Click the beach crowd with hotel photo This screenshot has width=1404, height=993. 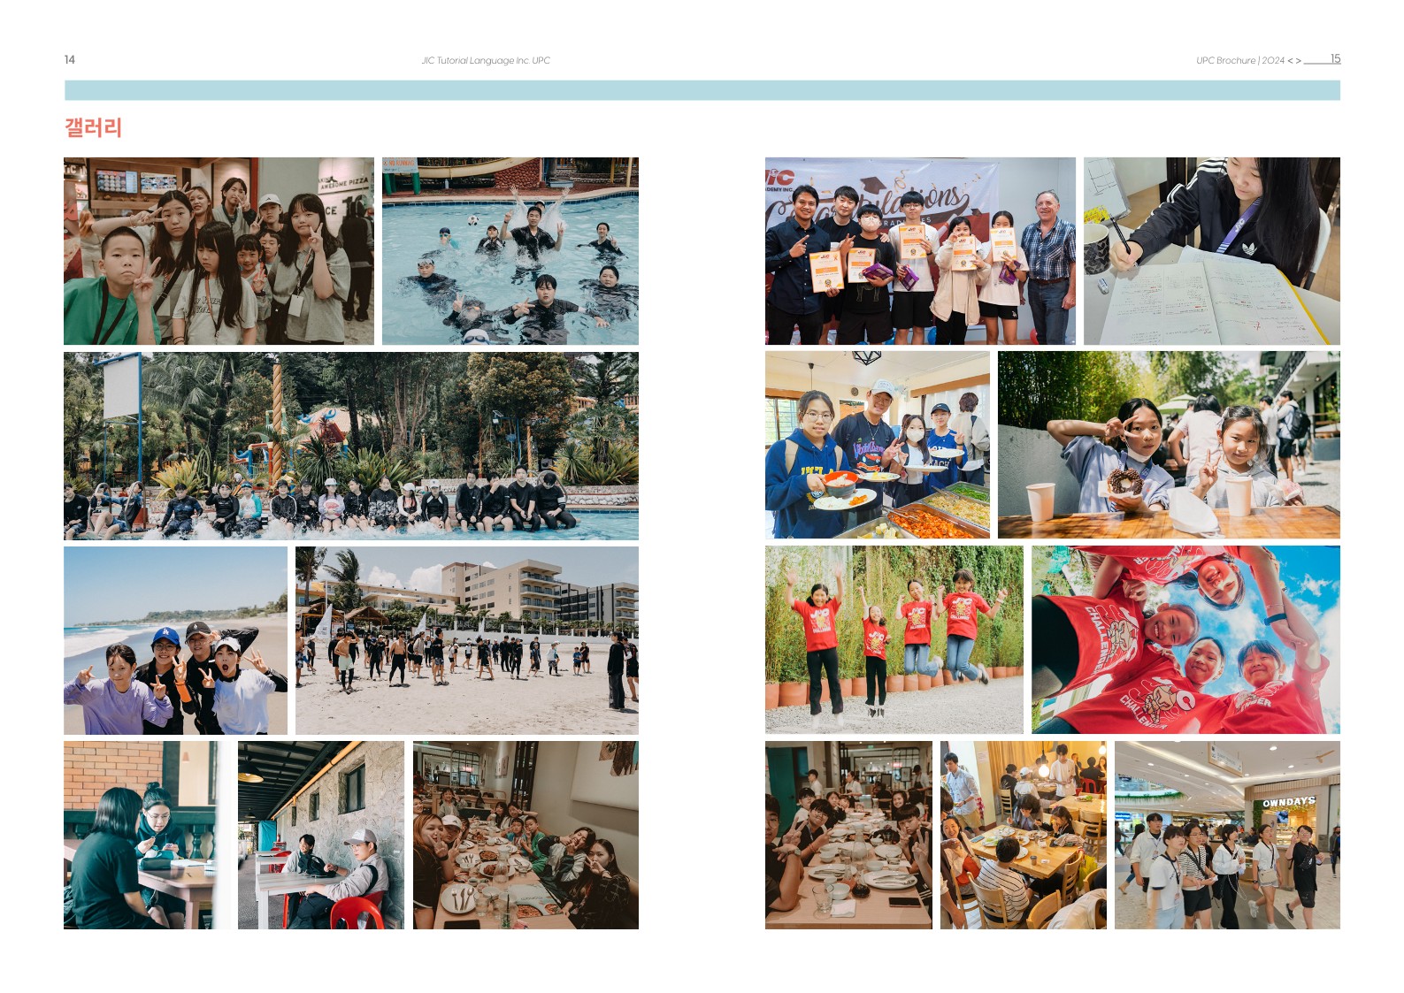coord(467,640)
